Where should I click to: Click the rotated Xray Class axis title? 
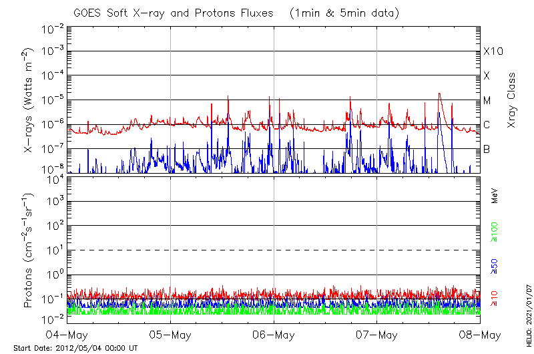(x=512, y=100)
